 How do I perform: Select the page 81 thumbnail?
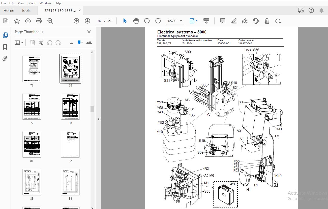click(32, 144)
